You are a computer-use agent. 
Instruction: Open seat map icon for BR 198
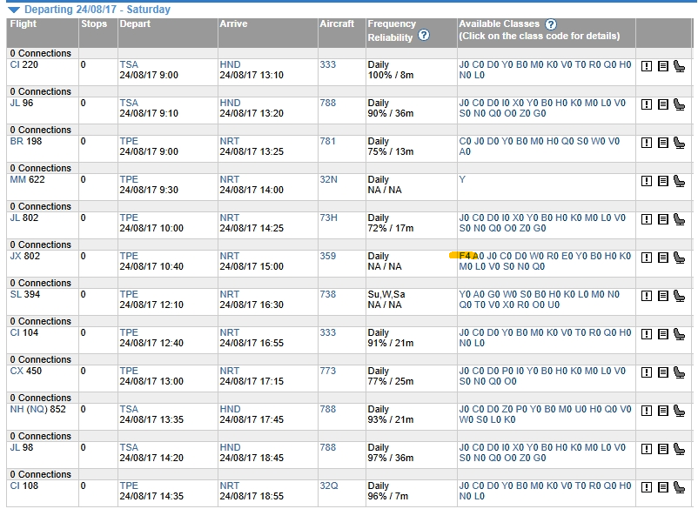(x=680, y=143)
